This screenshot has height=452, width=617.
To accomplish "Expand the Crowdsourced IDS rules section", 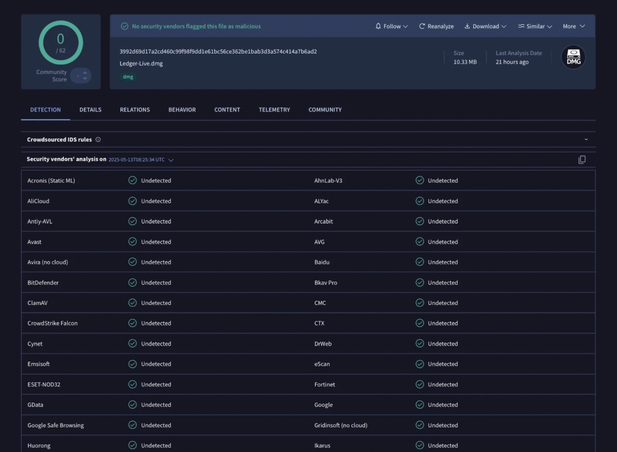I will [586, 140].
